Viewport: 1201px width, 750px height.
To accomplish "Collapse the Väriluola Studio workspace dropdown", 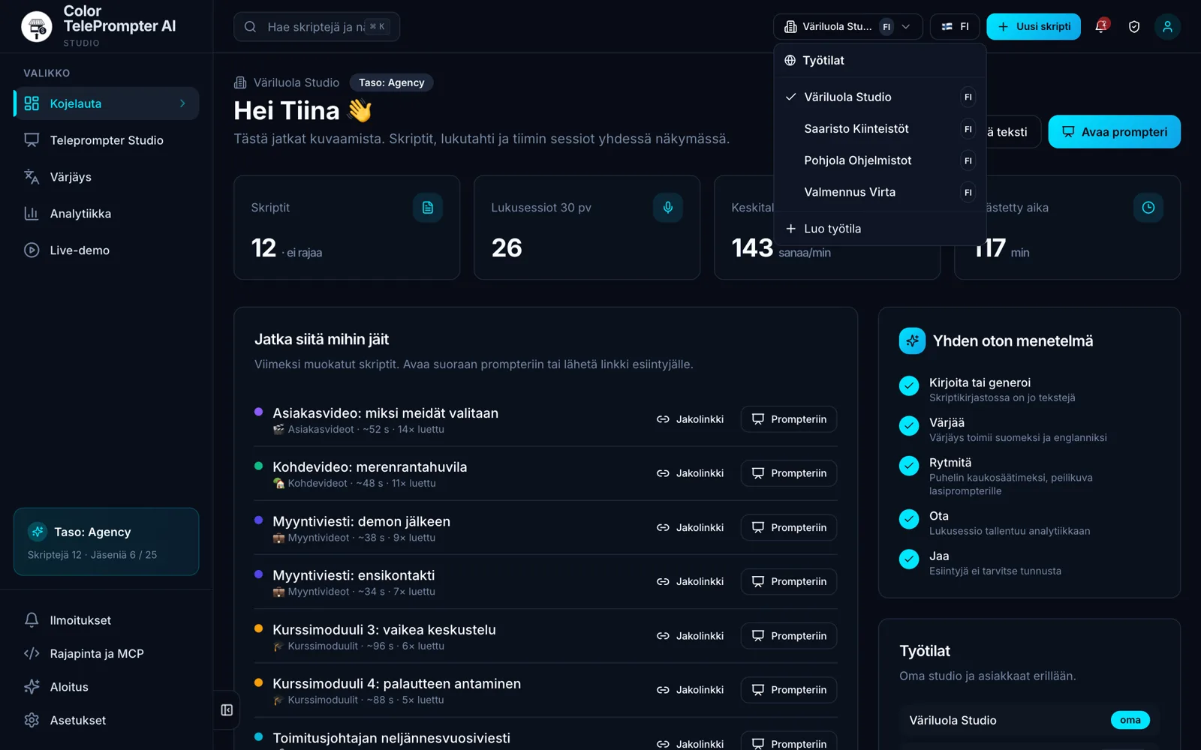I will point(848,26).
